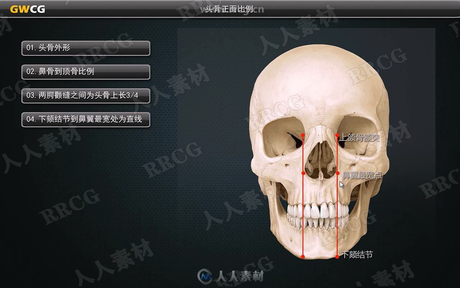This screenshot has height=288, width=460.
Task: Click the 头骨正面比例 title text
Action: point(229,9)
